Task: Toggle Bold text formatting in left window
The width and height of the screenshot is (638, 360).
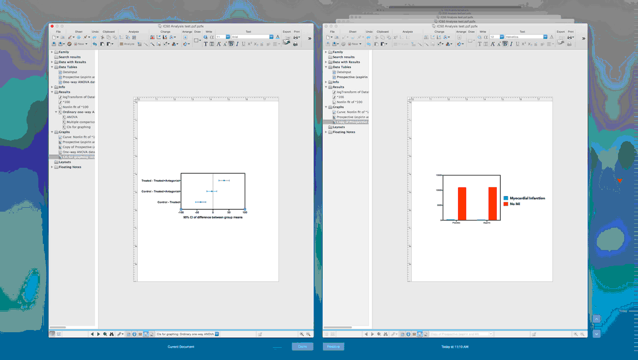Action: (231, 44)
